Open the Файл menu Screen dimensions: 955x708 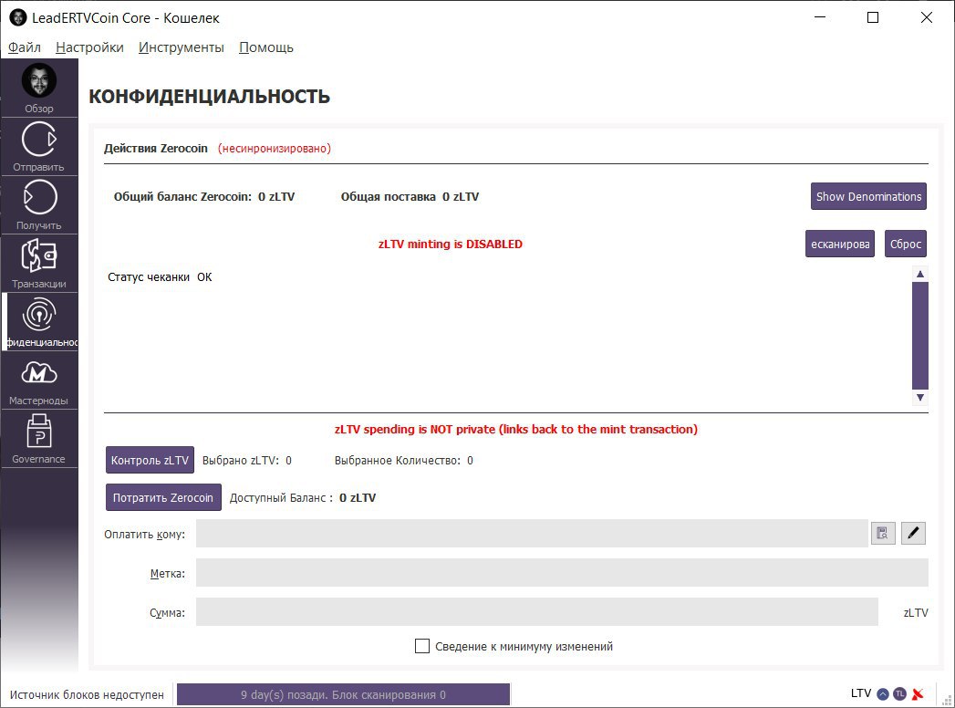coord(25,47)
